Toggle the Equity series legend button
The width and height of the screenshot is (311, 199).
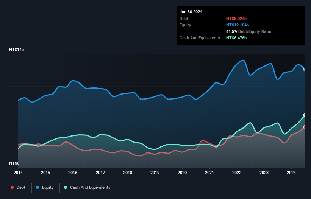(45, 188)
